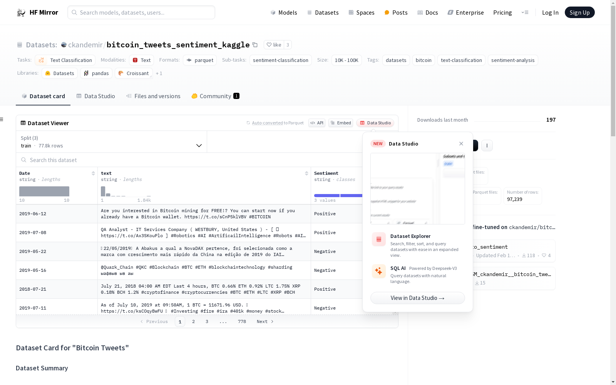Click the parquet format tag

pyautogui.click(x=200, y=60)
